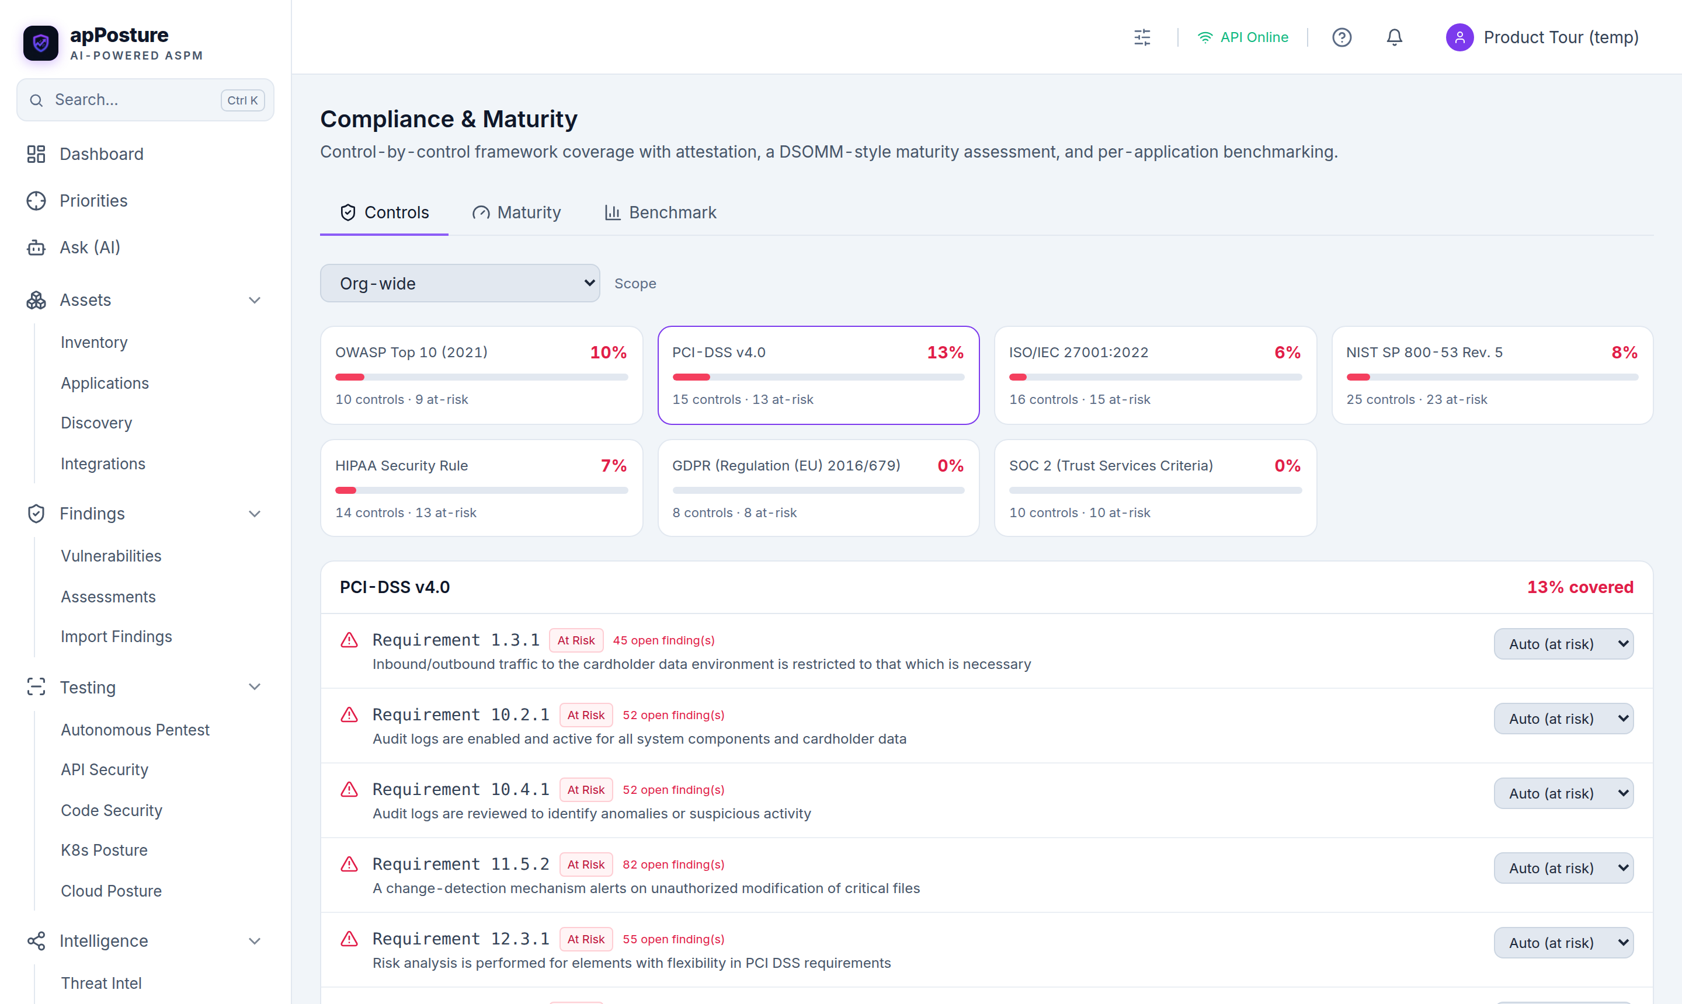The height and width of the screenshot is (1004, 1682).
Task: Click the Dashboard grid icon
Action: point(36,154)
